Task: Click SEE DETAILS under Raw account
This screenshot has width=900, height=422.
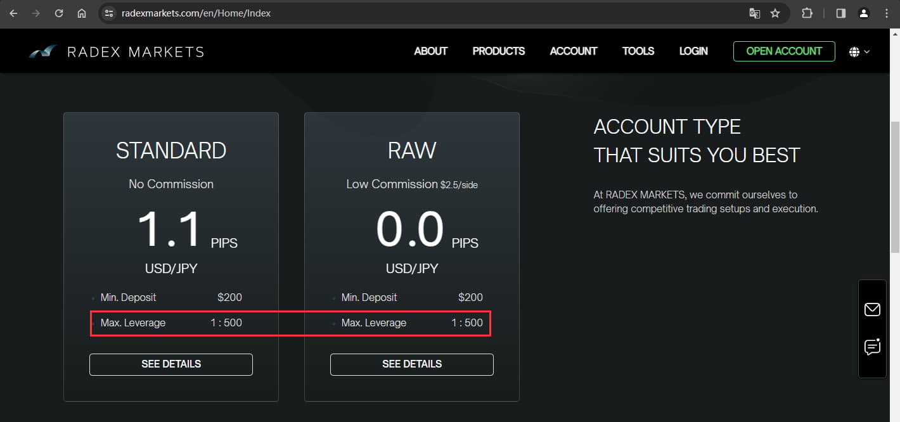Action: pyautogui.click(x=412, y=364)
